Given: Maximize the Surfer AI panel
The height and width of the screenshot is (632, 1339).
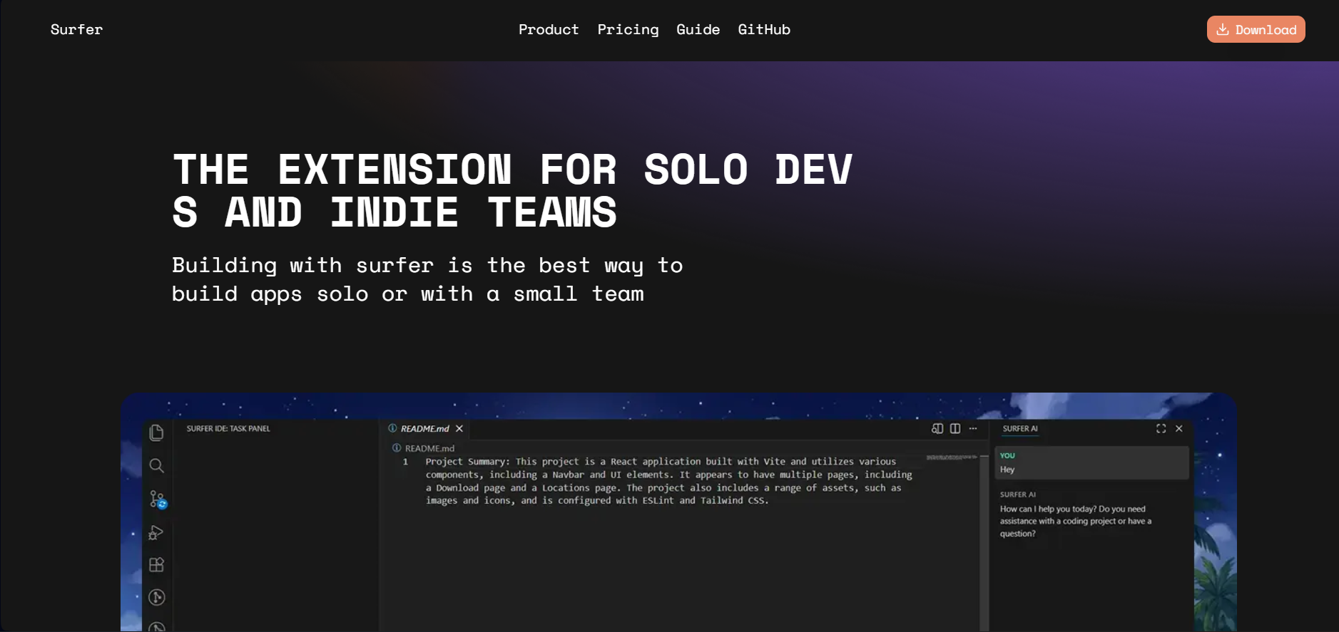Looking at the screenshot, I should click(1161, 428).
